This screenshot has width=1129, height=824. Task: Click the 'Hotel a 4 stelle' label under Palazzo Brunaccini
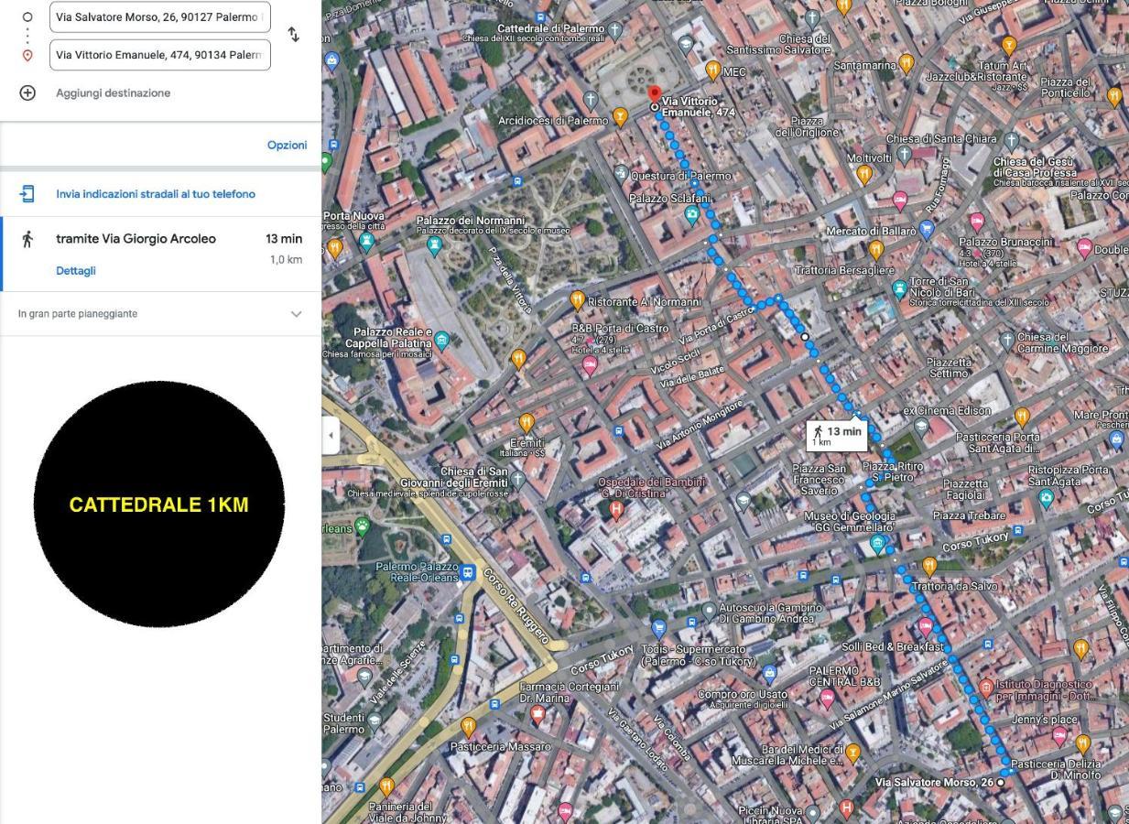(x=988, y=264)
